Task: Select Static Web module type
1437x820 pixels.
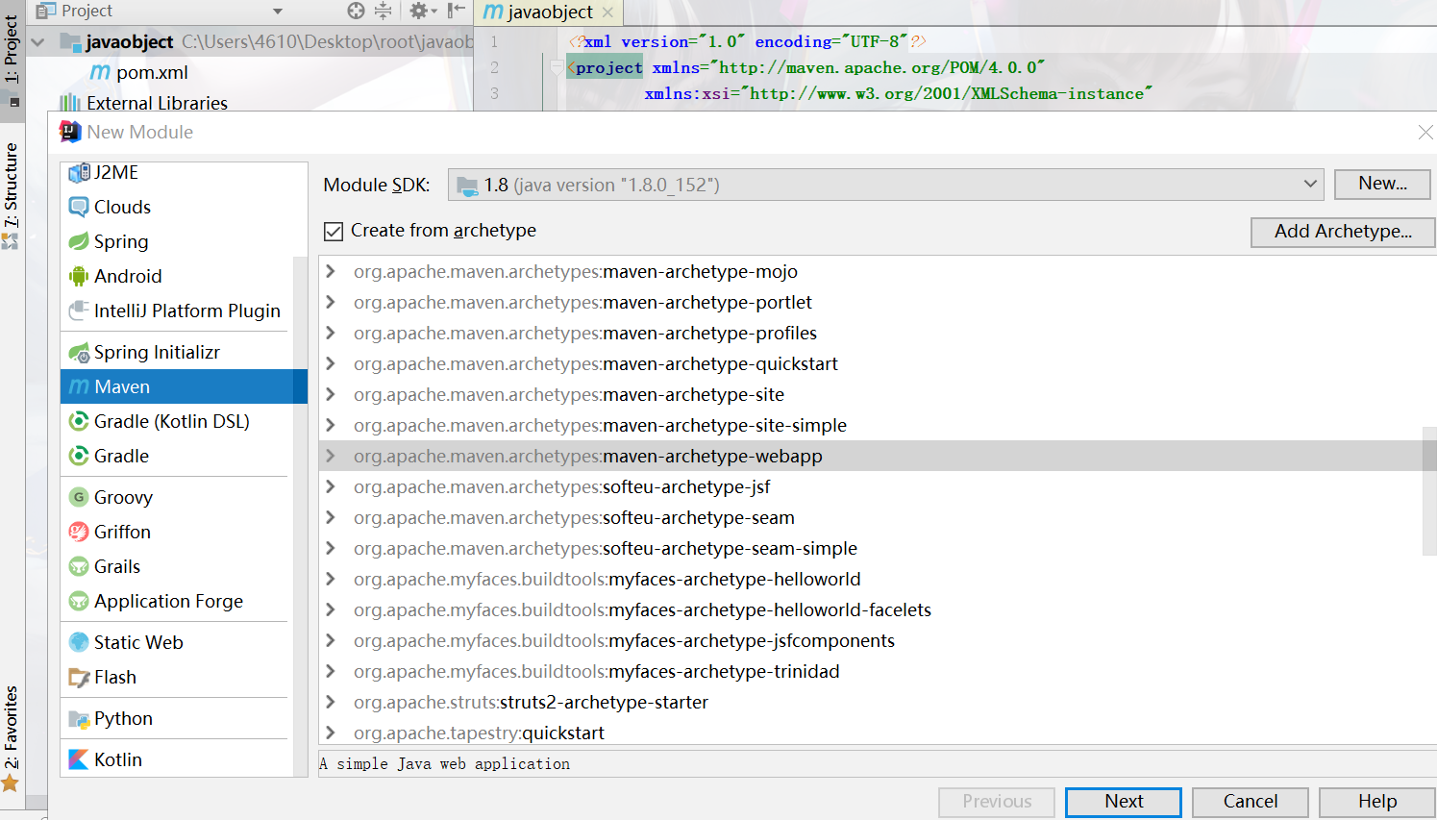Action: [x=177, y=642]
